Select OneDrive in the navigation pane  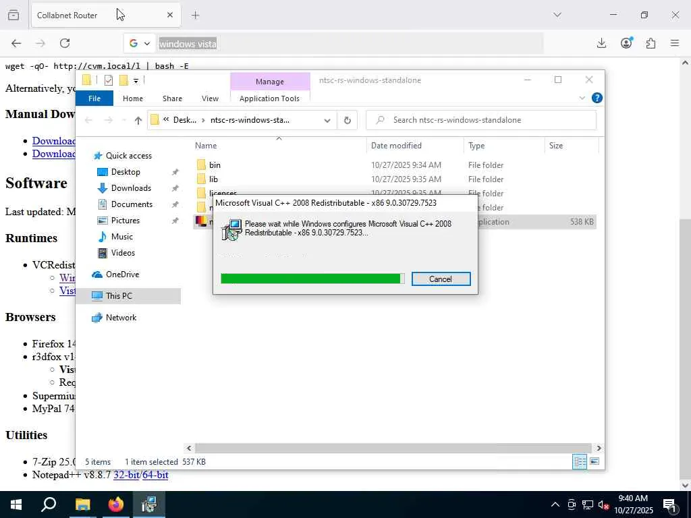(x=122, y=275)
